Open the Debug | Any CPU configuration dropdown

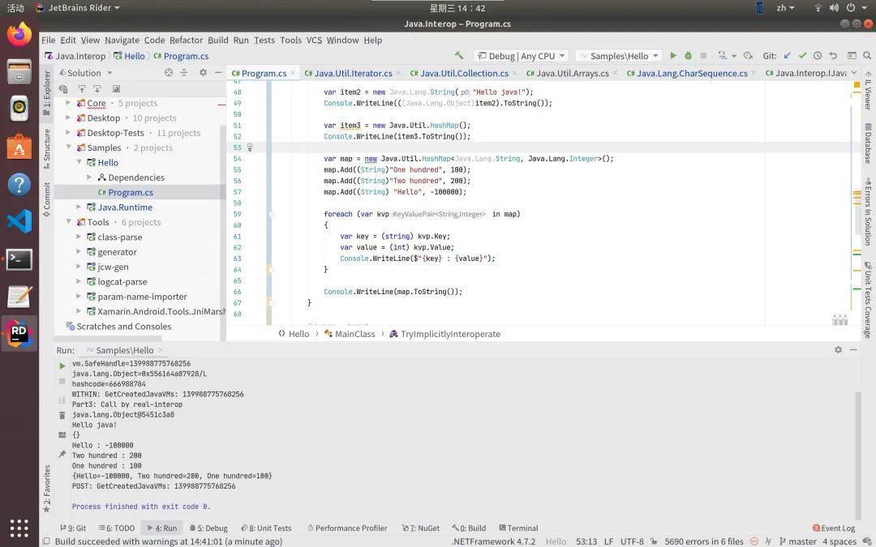coord(522,56)
